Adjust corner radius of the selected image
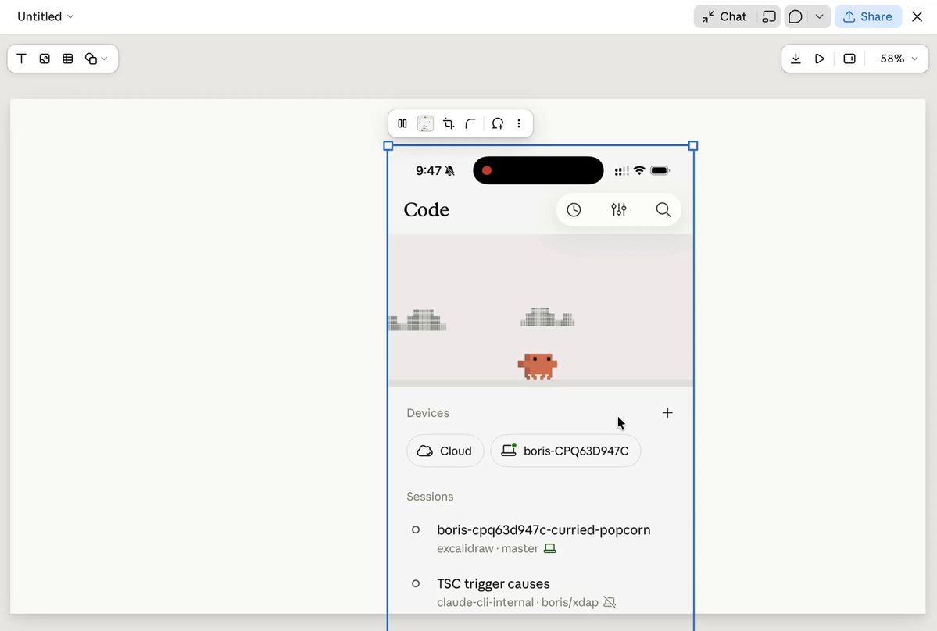 (471, 123)
